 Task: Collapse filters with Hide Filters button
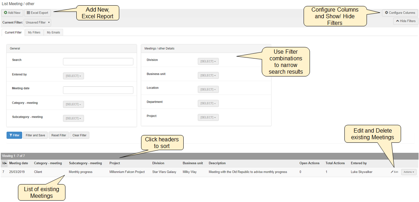coord(406,21)
